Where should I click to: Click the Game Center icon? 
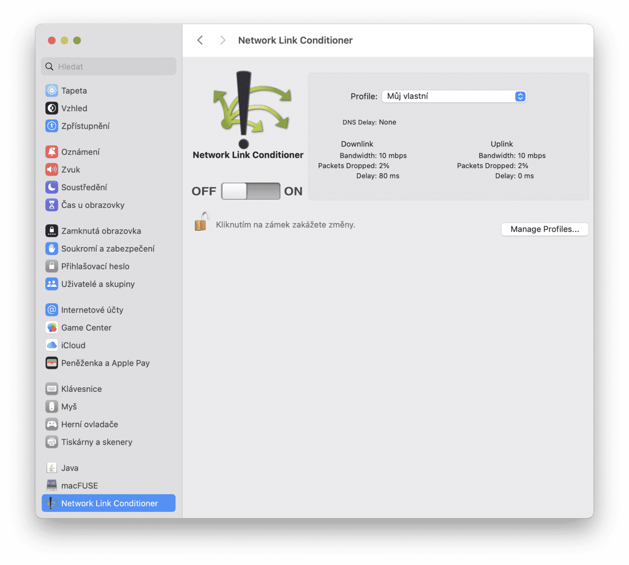pyautogui.click(x=52, y=327)
